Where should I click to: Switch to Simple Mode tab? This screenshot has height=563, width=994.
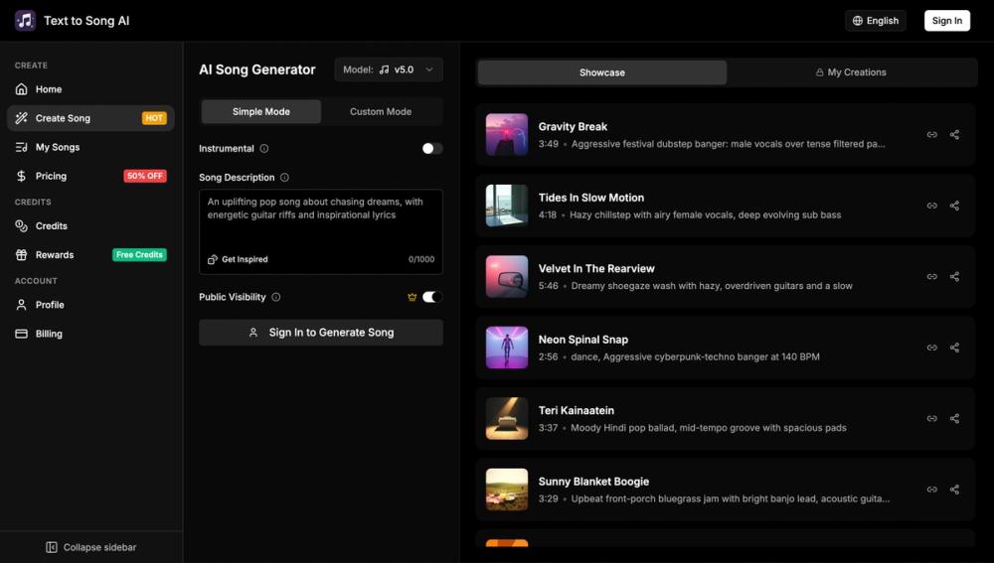(x=261, y=111)
